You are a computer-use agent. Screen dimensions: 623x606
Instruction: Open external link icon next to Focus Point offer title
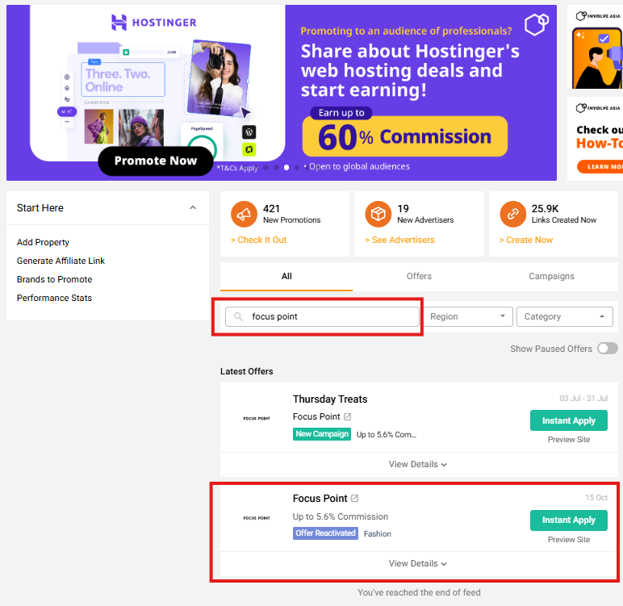click(x=355, y=499)
